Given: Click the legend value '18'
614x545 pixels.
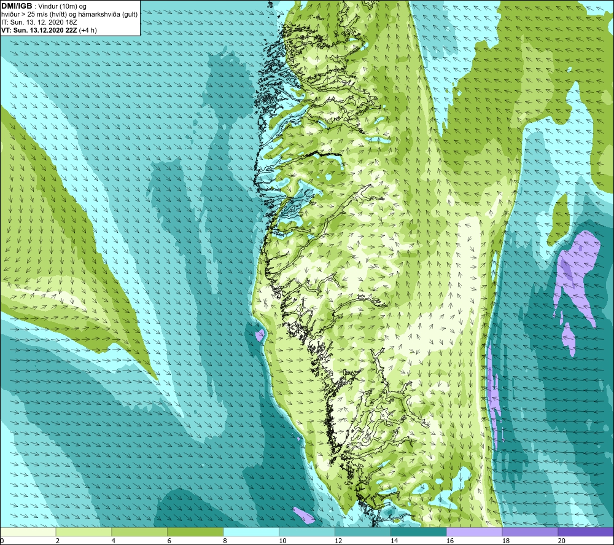Looking at the screenshot, I should [505, 541].
